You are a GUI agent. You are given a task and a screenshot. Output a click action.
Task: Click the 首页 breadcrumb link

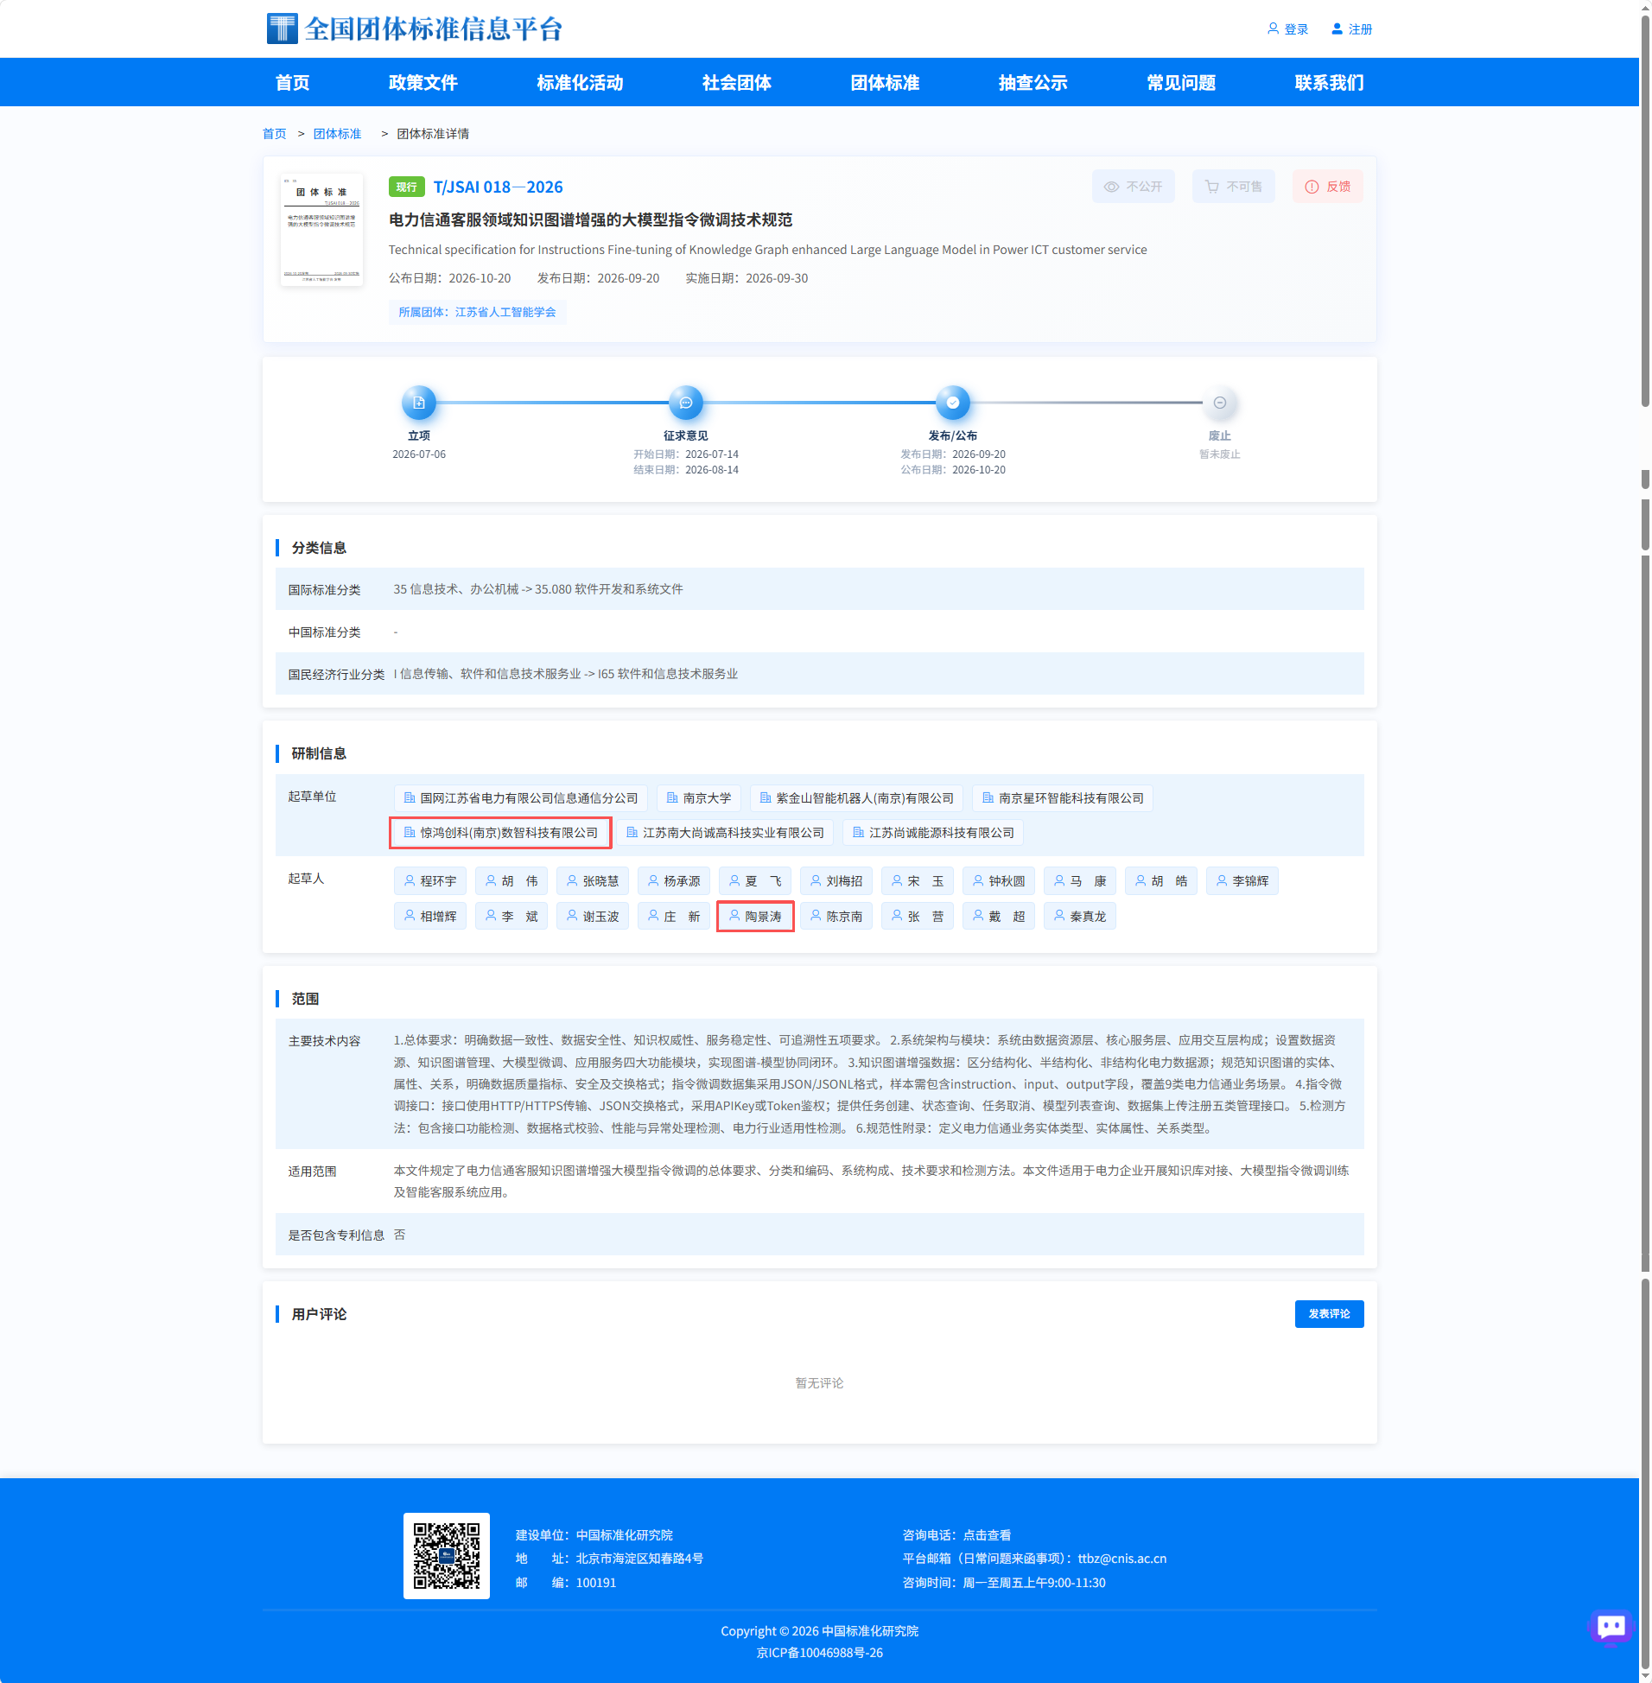click(274, 134)
